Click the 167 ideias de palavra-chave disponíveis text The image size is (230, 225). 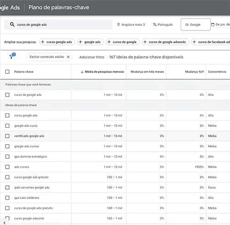146,57
